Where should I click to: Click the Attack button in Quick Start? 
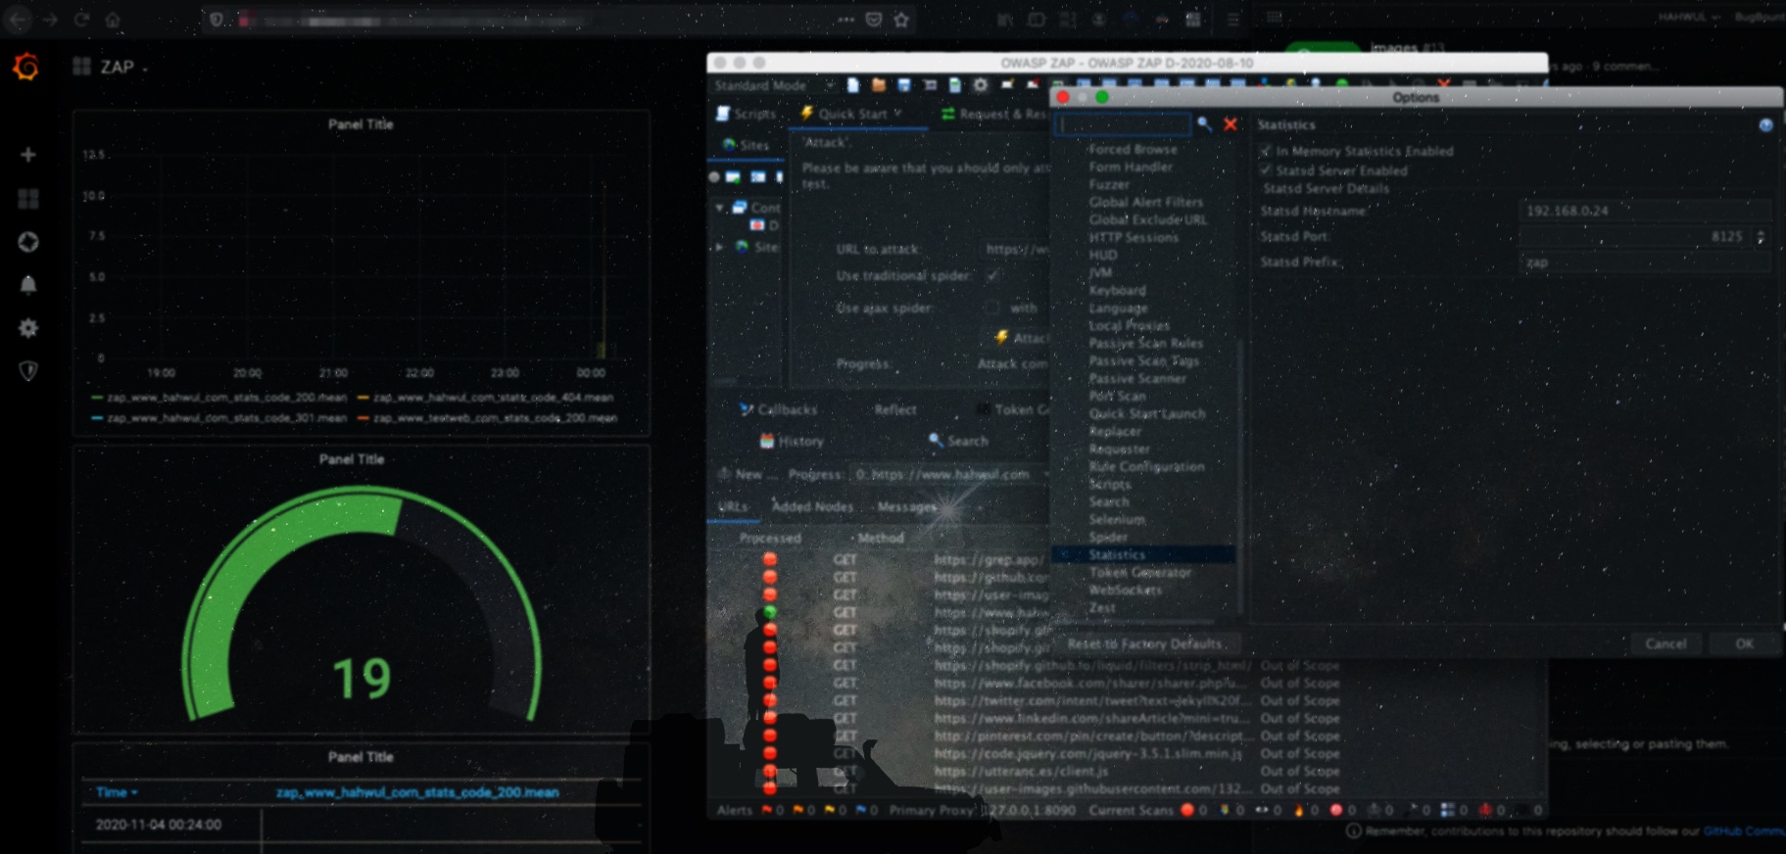click(x=1021, y=338)
